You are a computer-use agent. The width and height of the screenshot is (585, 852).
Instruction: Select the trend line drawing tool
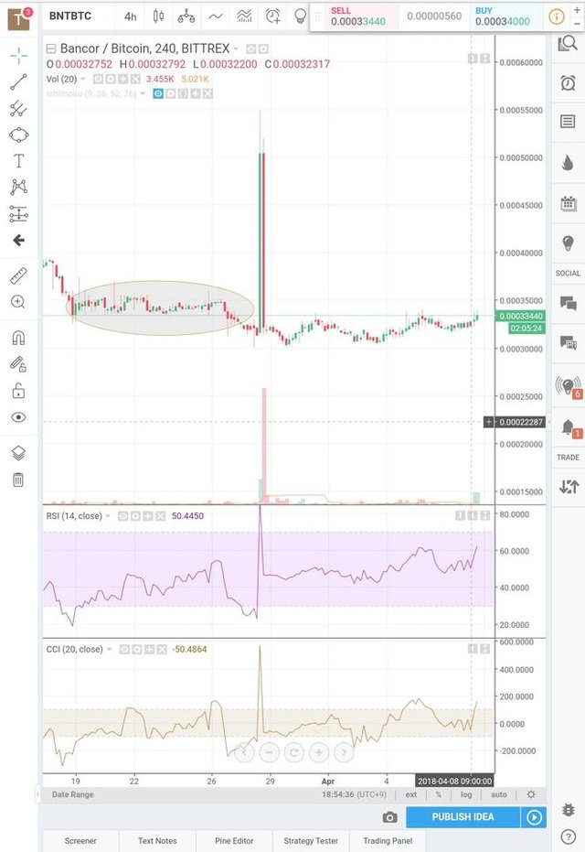tap(18, 82)
